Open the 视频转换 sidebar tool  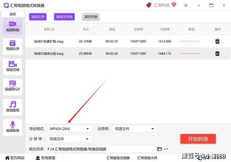coord(13,27)
